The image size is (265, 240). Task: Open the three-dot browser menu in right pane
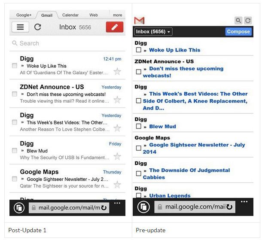click(x=244, y=202)
